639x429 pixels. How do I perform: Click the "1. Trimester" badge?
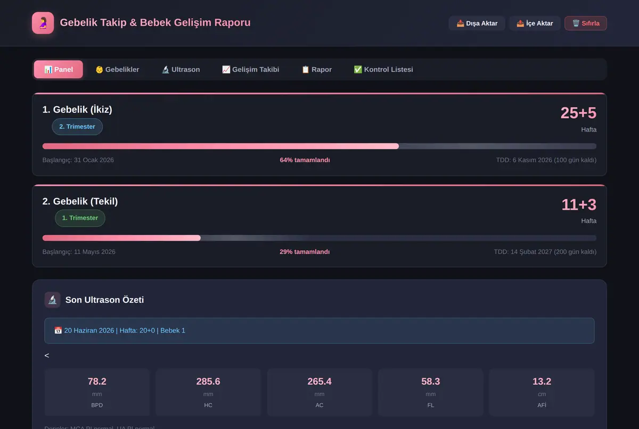click(80, 218)
